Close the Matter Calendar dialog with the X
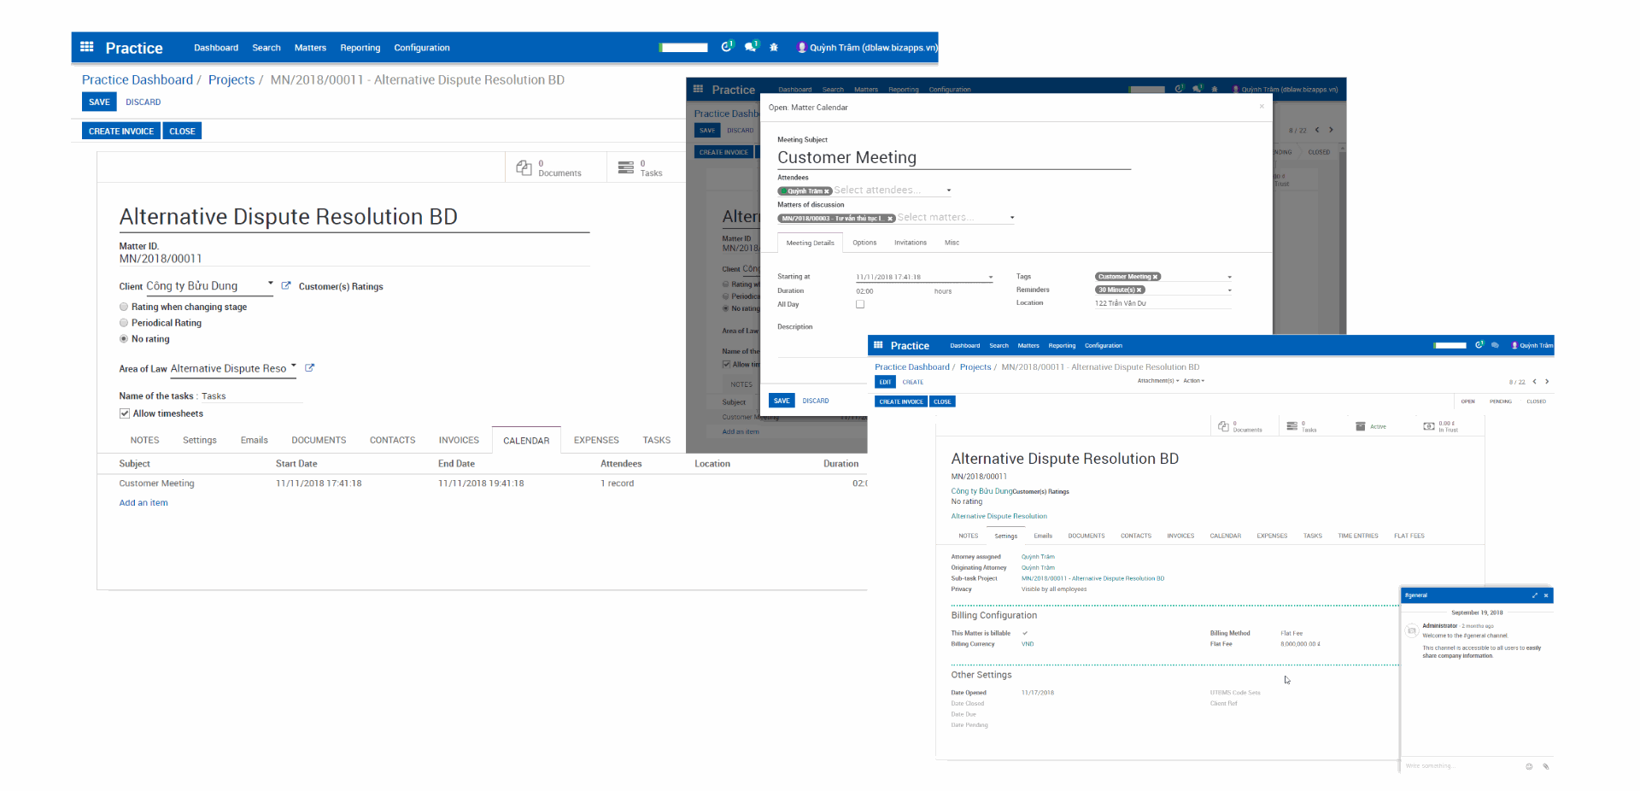Viewport: 1640px width, 791px height. 1262,107
